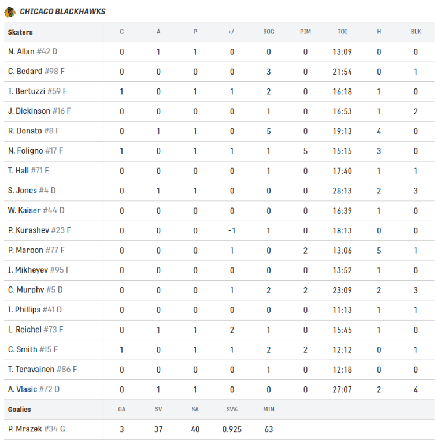The image size is (437, 443).
Task: Click the SOG column header
Action: click(x=269, y=32)
